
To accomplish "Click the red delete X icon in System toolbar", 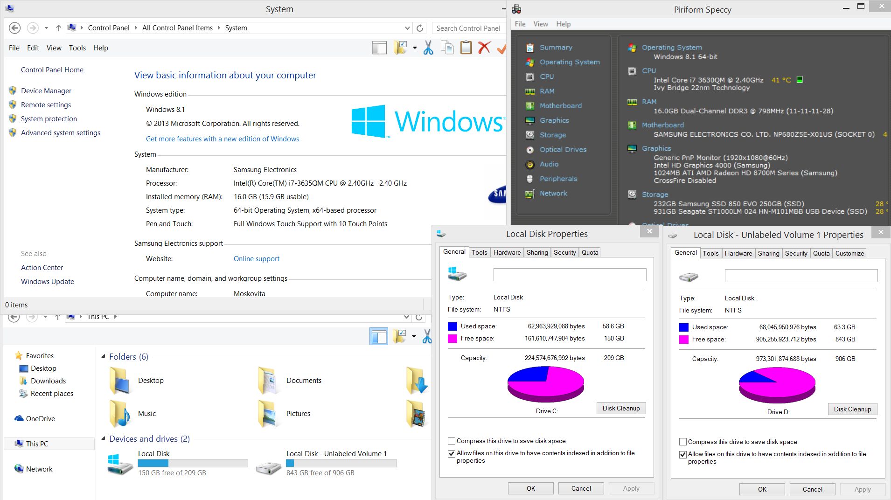I will pos(484,48).
